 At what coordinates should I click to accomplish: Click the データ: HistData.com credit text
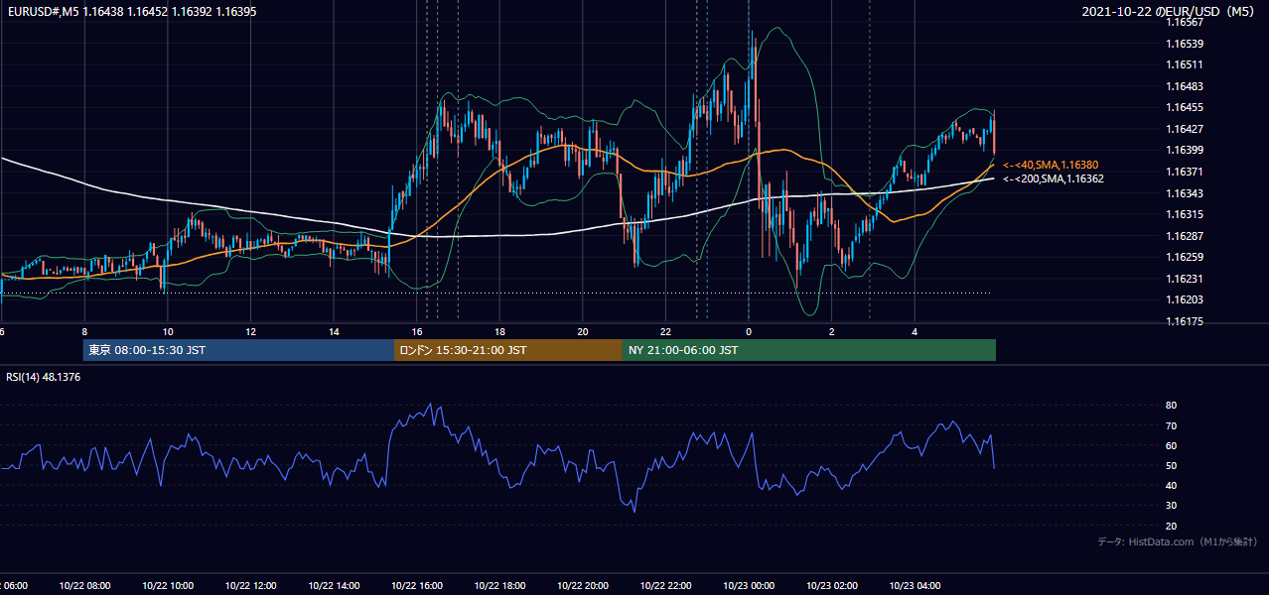coord(1178,541)
